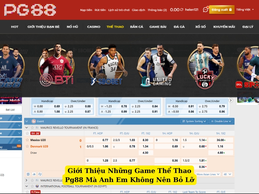Favorite Denmark U20 with its star
This screenshot has height=194, width=259.
point(27,146)
